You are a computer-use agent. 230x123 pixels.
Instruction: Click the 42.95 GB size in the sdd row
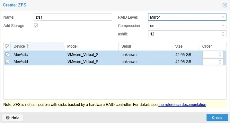click(x=183, y=62)
